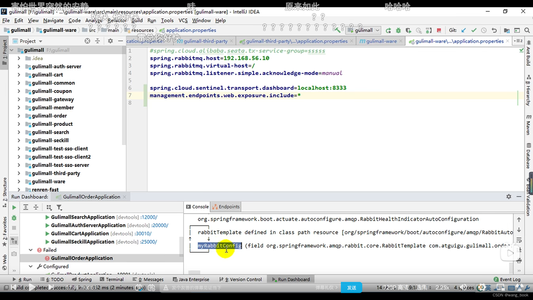
Task: Open the File menu
Action: point(6,20)
